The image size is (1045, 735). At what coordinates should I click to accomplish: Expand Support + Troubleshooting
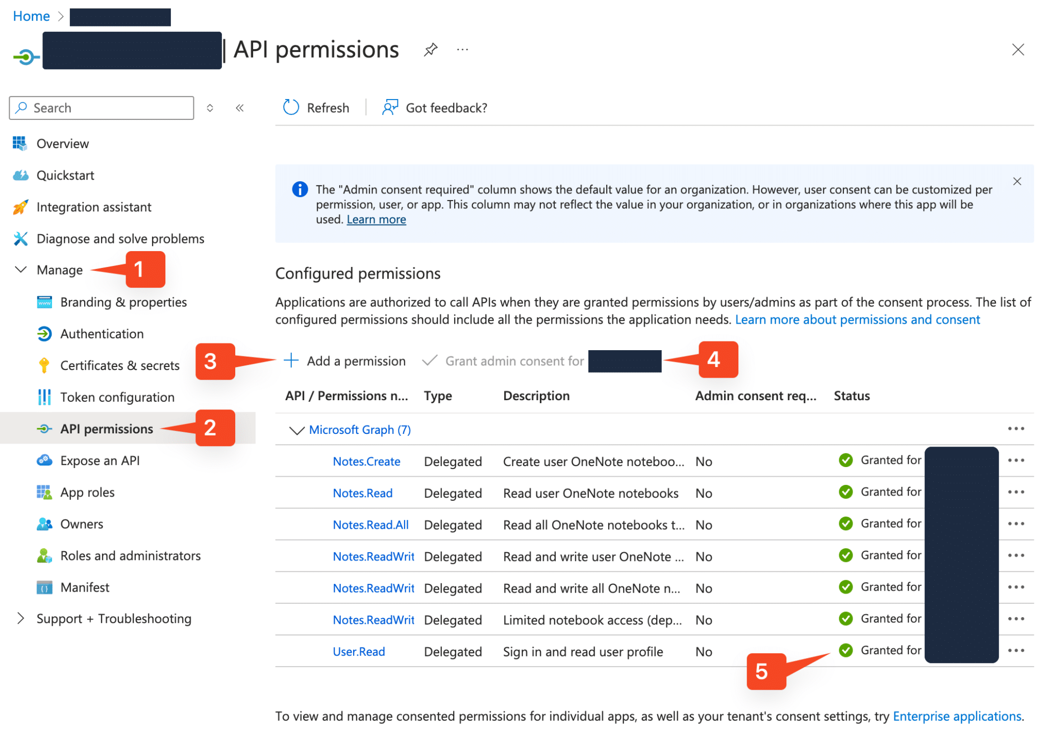(x=113, y=618)
